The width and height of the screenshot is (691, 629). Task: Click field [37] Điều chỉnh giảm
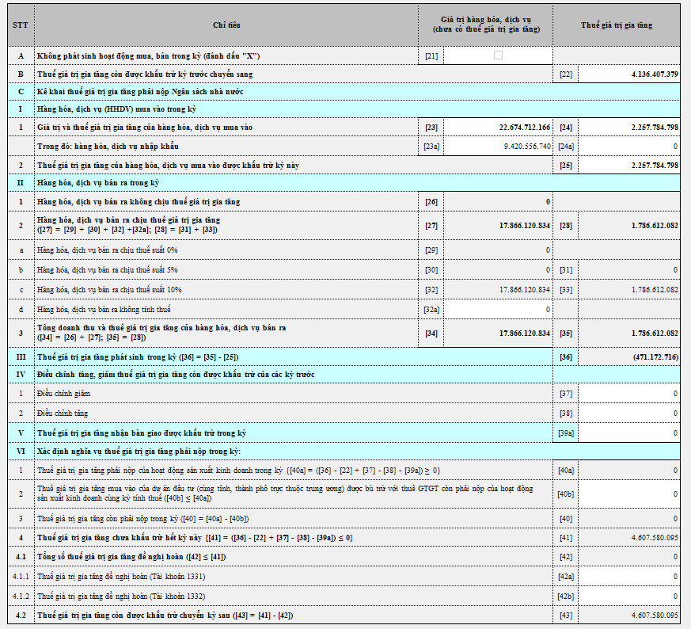click(628, 394)
